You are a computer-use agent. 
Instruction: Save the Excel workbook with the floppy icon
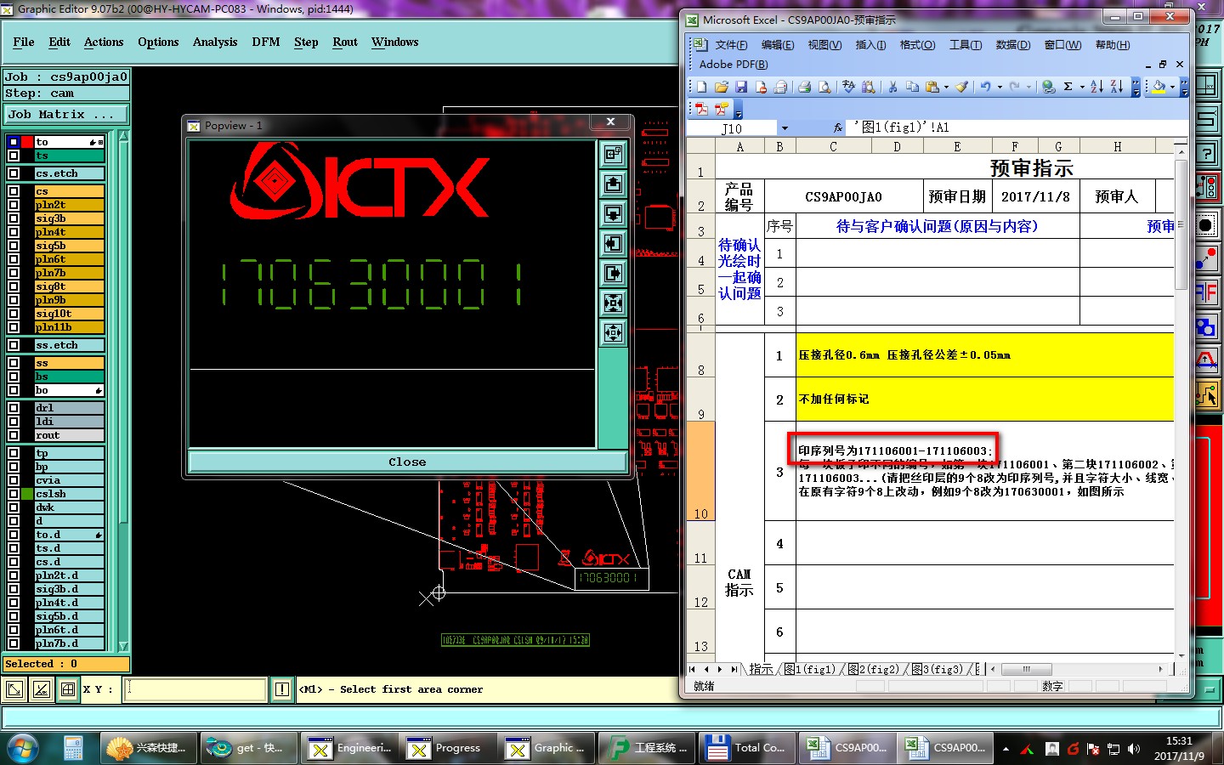(x=741, y=87)
